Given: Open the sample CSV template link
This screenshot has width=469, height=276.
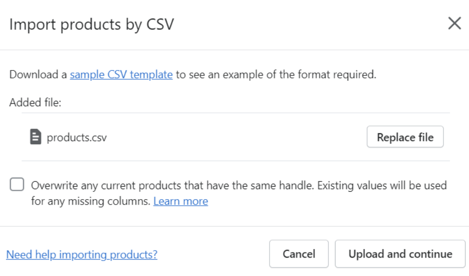Looking at the screenshot, I should [x=121, y=75].
